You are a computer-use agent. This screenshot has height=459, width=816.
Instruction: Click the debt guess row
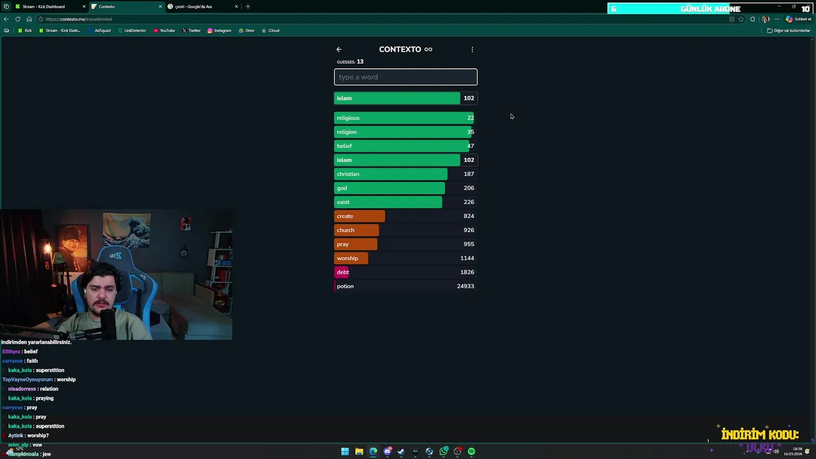[405, 272]
